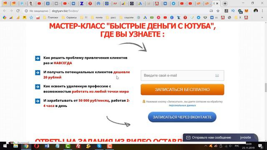267x150 pixels.
Task: Click the volume icon in the system tray
Action: point(231,146)
